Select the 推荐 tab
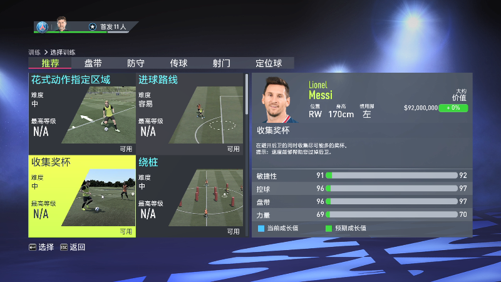This screenshot has width=501, height=282. click(50, 63)
